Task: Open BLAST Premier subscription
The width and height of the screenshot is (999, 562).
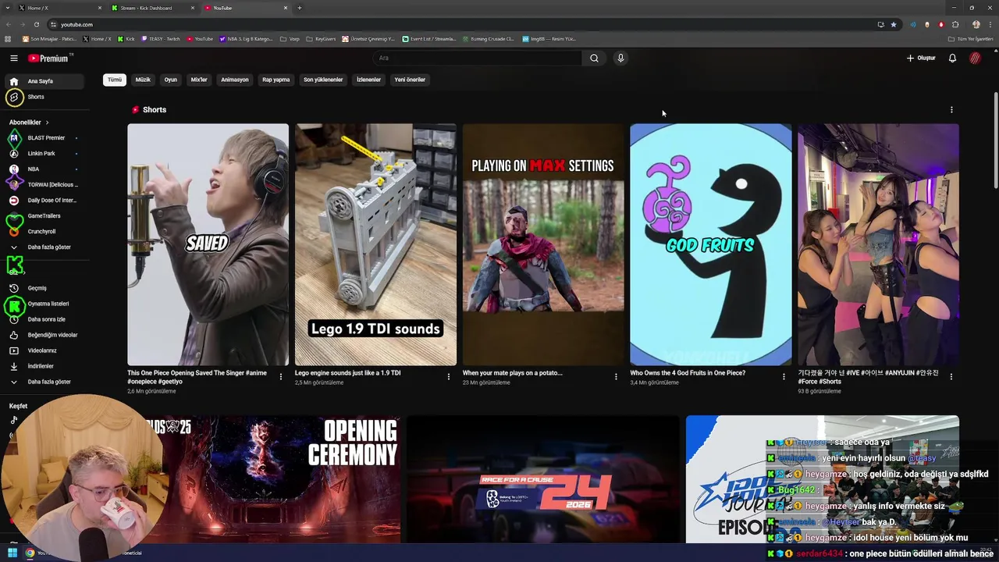Action: [44, 138]
